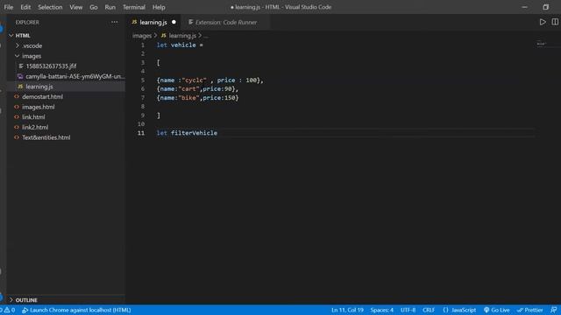The width and height of the screenshot is (561, 315).
Task: Change the UTF-8 encoding
Action: 408,310
